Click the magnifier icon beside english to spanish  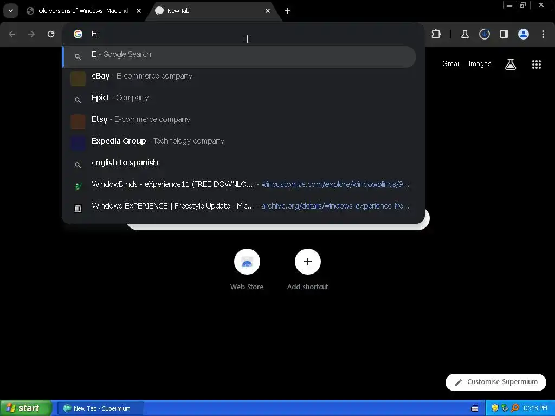[78, 165]
